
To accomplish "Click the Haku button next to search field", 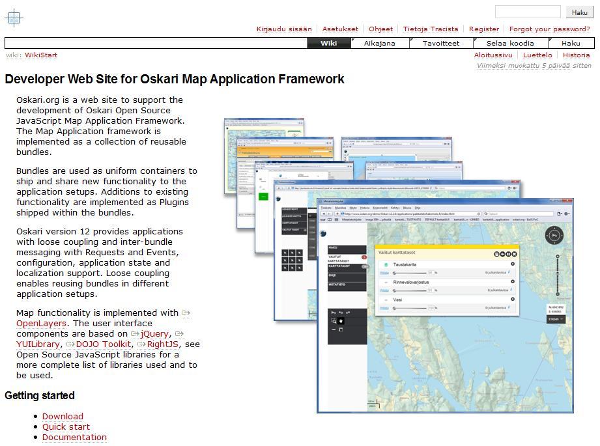I will coord(579,12).
